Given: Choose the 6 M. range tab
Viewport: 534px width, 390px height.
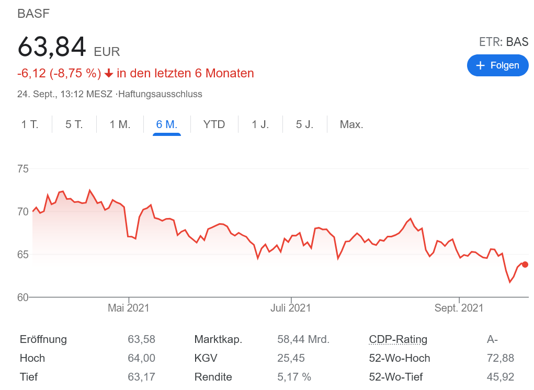Looking at the screenshot, I should click(167, 124).
